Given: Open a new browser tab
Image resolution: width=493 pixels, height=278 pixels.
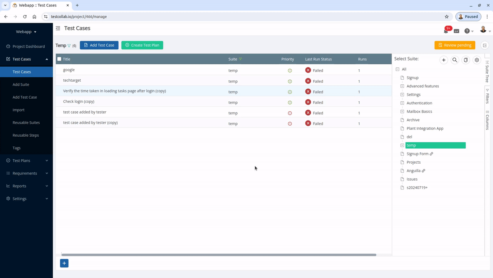Looking at the screenshot, I should (77, 5).
